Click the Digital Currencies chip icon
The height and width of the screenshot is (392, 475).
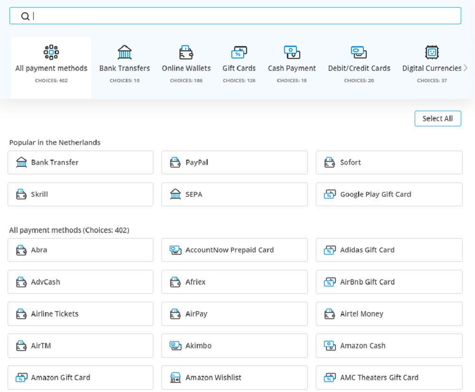pos(432,52)
